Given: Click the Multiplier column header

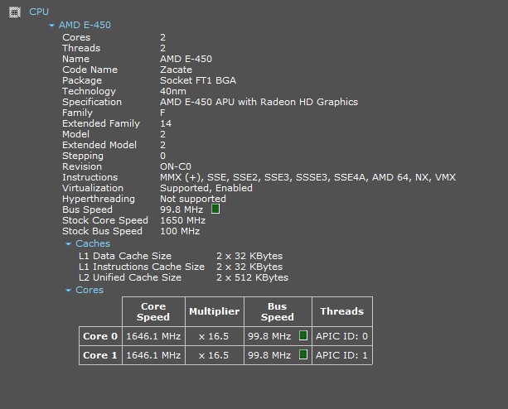Looking at the screenshot, I should click(x=215, y=311).
